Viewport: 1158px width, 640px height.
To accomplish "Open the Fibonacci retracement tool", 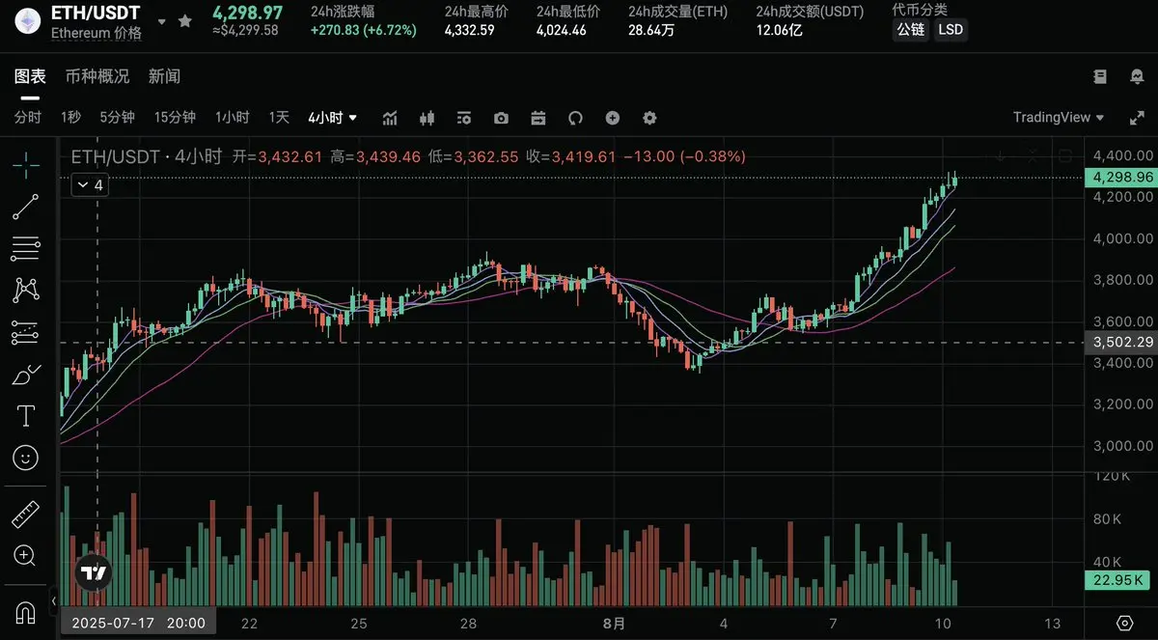I will tap(26, 249).
